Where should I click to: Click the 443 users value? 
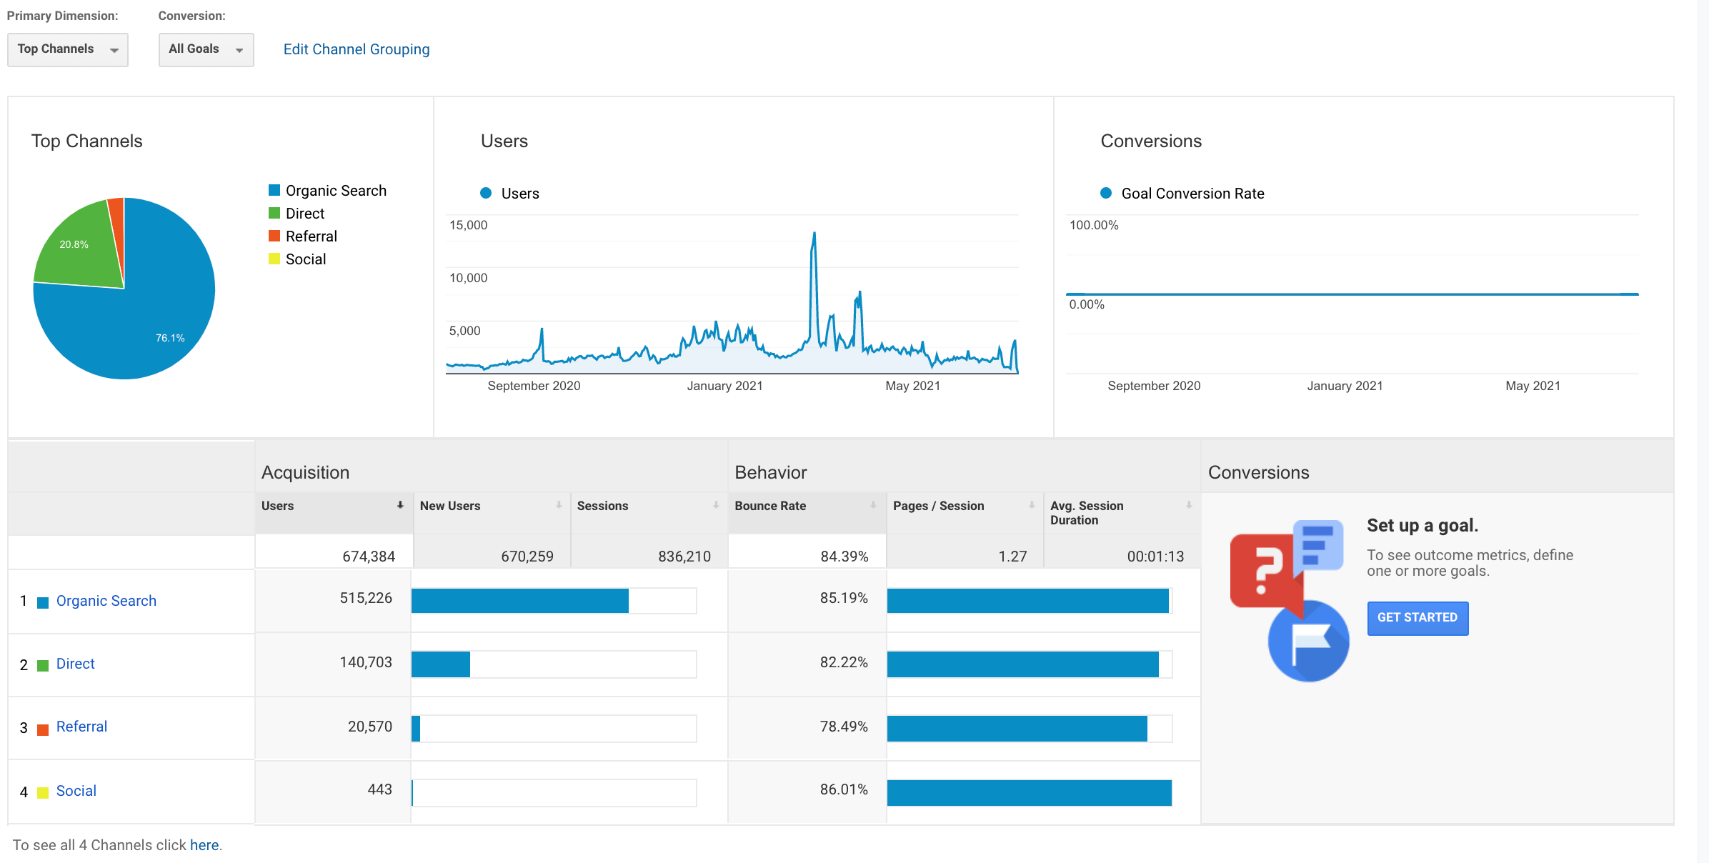(x=380, y=789)
